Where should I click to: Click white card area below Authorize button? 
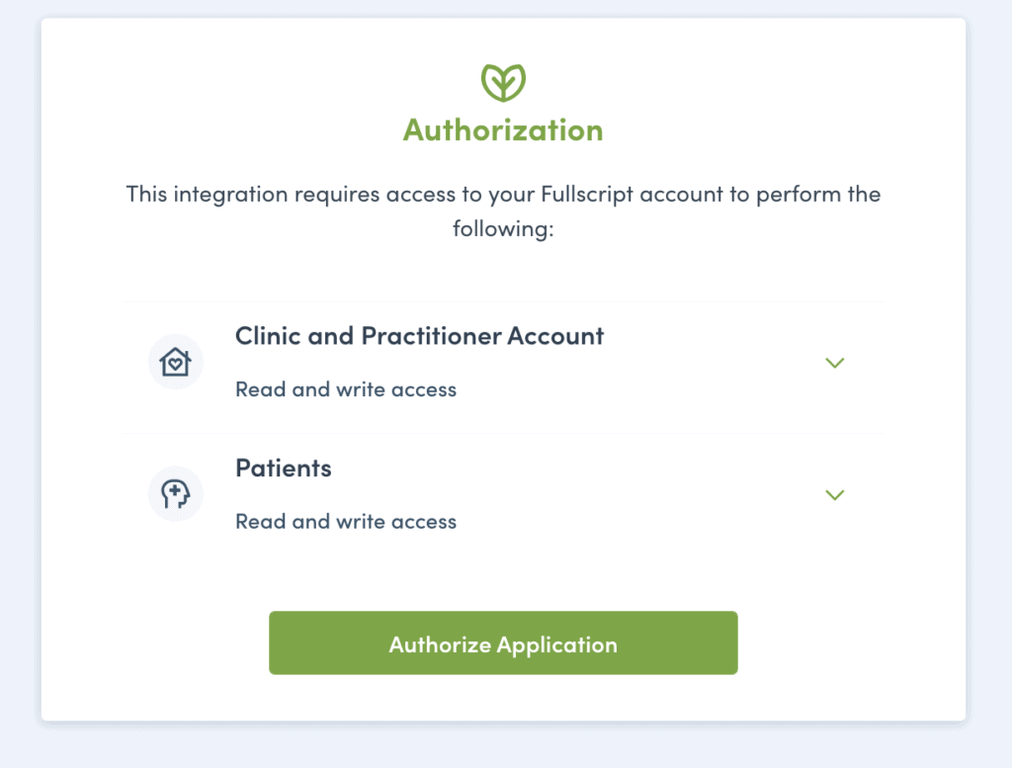[503, 697]
